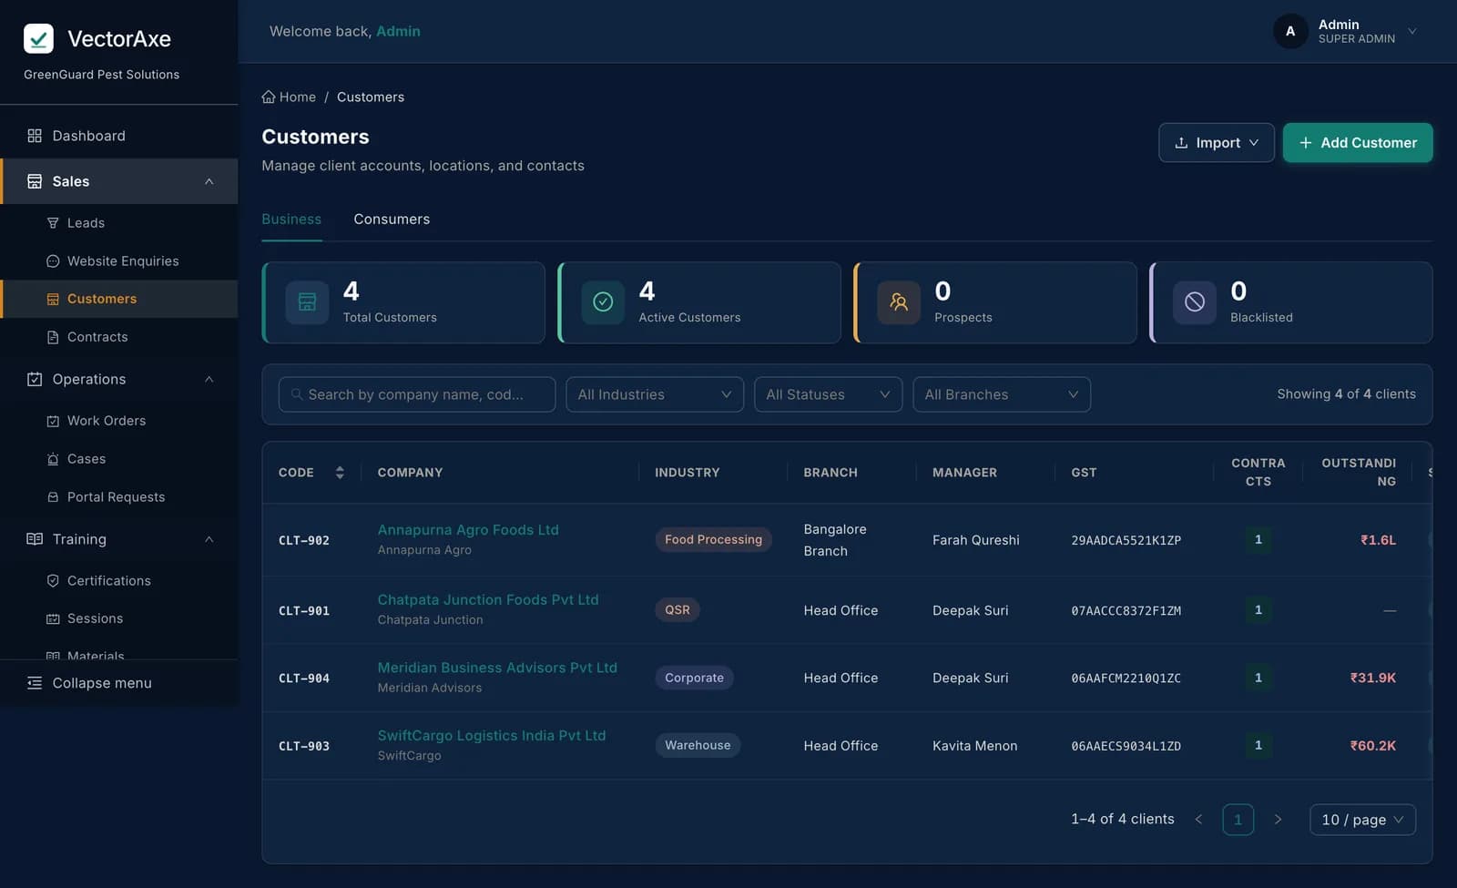Click the Website Enquiries chat icon
Image resolution: width=1457 pixels, height=888 pixels.
click(53, 261)
